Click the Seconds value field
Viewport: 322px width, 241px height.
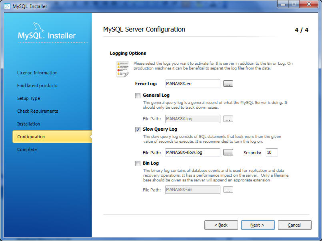tap(272, 152)
